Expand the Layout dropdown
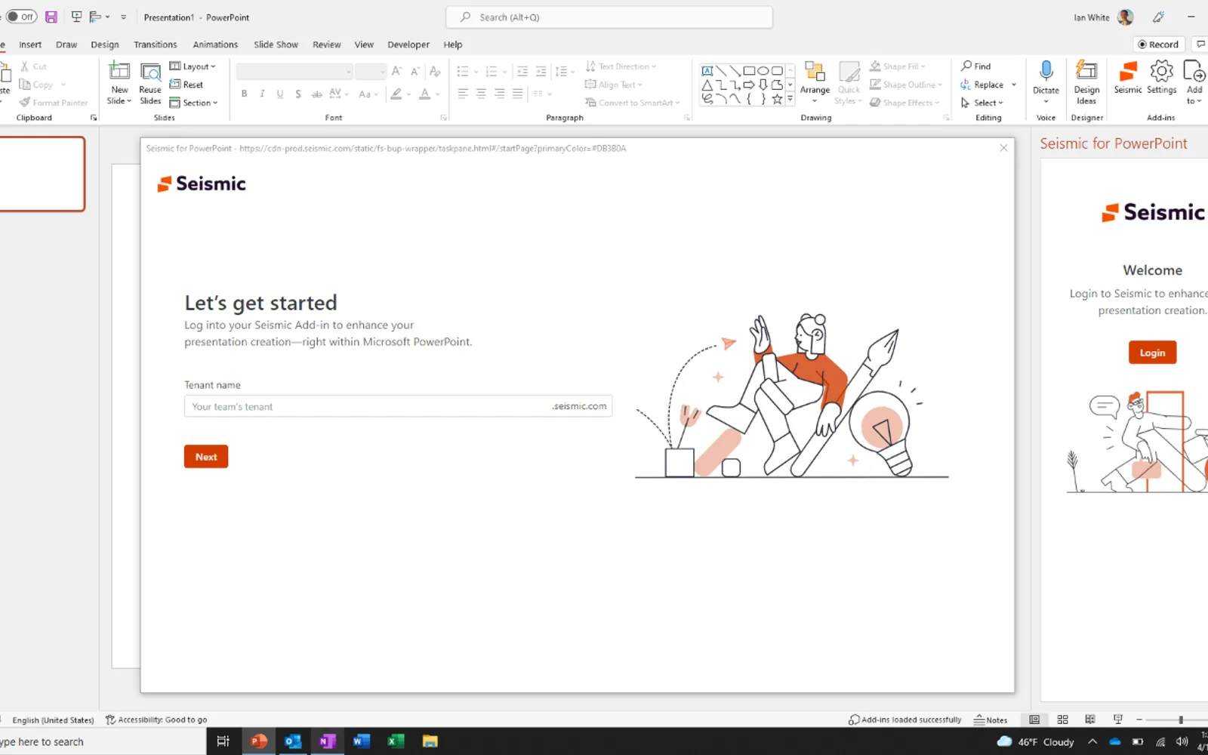The width and height of the screenshot is (1208, 755). [x=193, y=66]
